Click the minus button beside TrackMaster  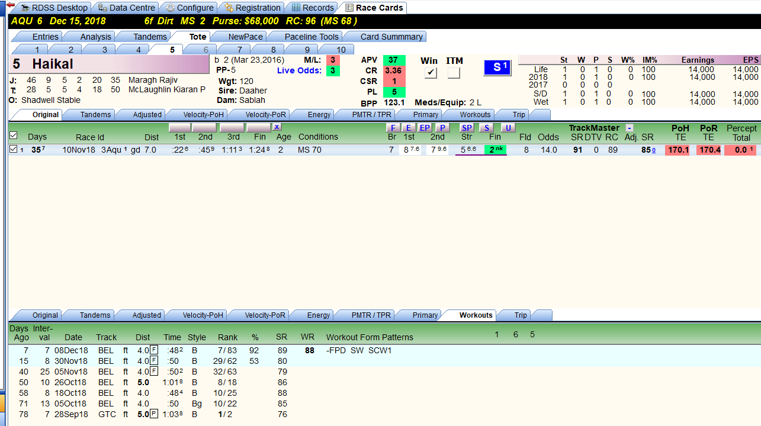click(629, 128)
